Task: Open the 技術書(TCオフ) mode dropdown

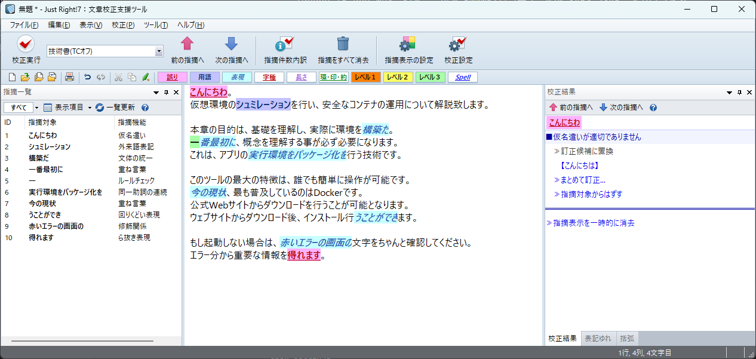Action: point(159,51)
